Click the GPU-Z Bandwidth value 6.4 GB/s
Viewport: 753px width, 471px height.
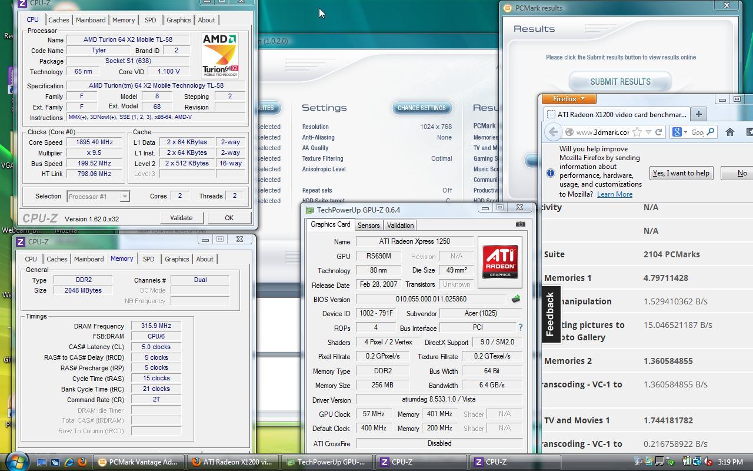(x=492, y=385)
